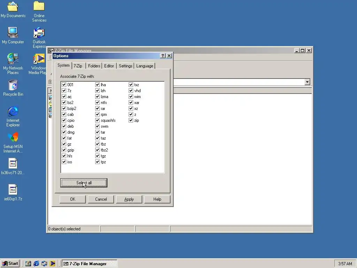Click the '0 object(s) selected' status text
The height and width of the screenshot is (268, 357).
coord(64,229)
